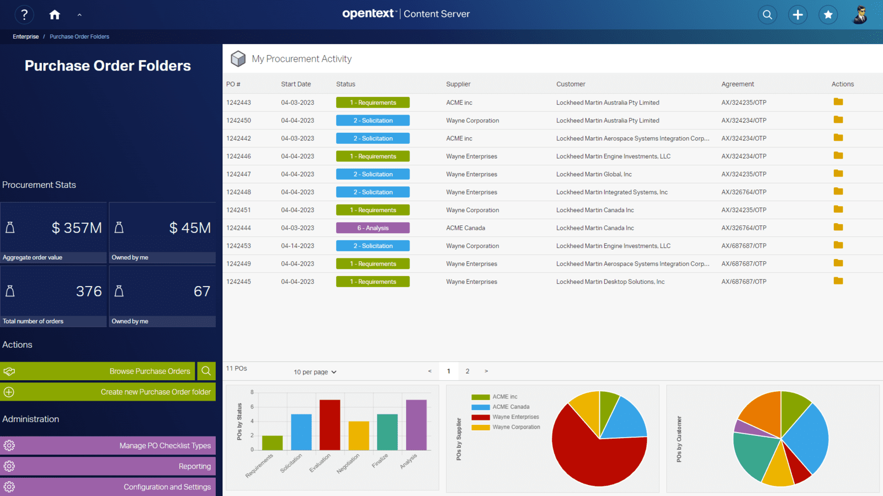Screen dimensions: 883x496
Task: Click the gear icon next to Configuration and Settings
Action: 9,487
